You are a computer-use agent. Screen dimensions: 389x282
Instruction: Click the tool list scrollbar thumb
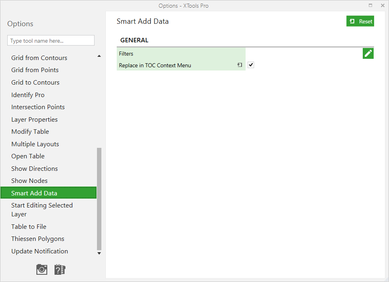tap(99, 199)
